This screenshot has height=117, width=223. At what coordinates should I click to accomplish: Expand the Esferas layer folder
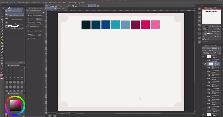(207, 71)
